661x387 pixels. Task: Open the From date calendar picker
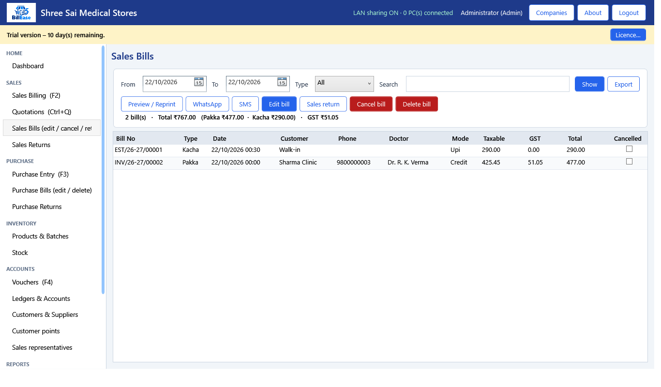199,82
